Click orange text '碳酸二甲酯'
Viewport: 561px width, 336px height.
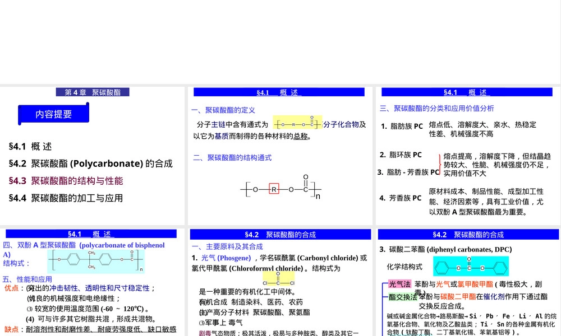[458, 296]
